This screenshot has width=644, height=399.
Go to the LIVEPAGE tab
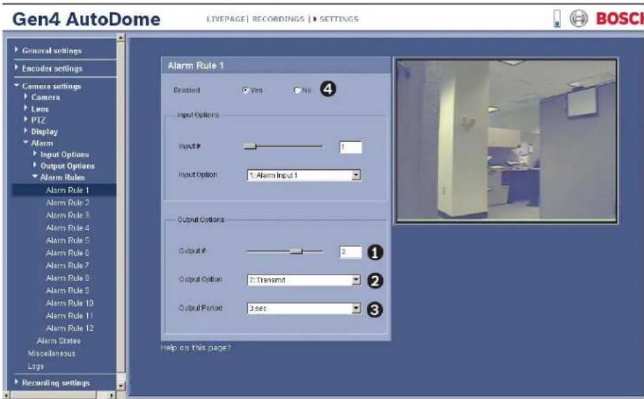[226, 19]
